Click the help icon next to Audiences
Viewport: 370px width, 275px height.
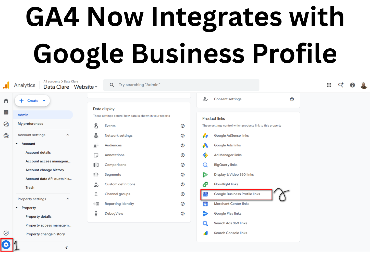coord(183,145)
